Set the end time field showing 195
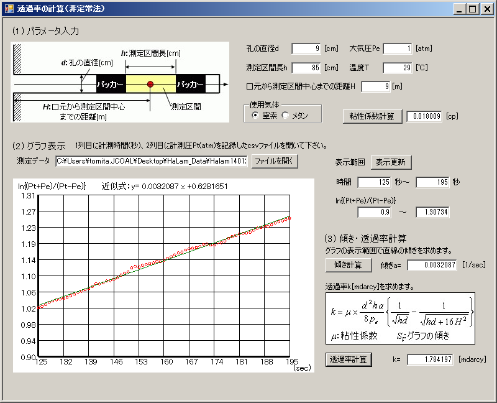The height and width of the screenshot is (403, 497). 431,182
